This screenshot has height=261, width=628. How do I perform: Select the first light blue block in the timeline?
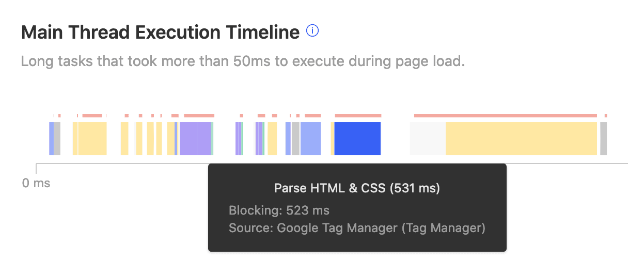pos(51,138)
